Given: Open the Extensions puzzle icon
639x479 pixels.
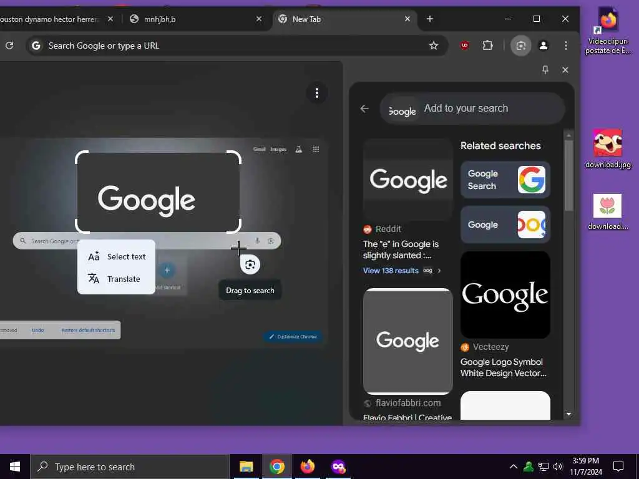Looking at the screenshot, I should [487, 46].
